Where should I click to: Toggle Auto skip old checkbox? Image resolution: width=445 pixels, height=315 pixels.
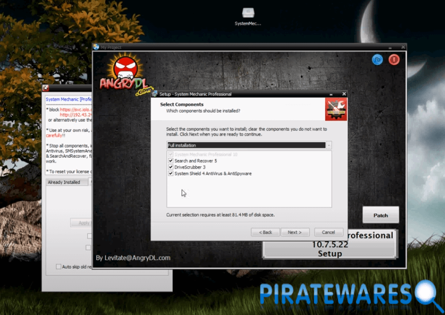point(59,266)
